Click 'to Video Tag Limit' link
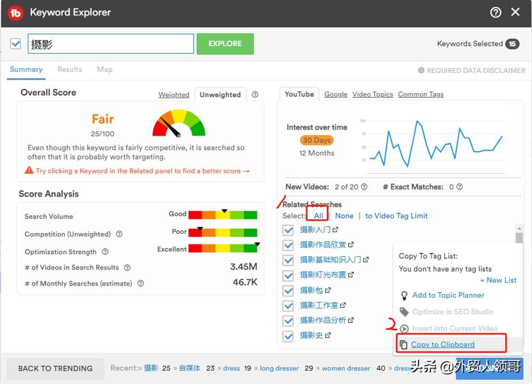The image size is (532, 384). (396, 216)
